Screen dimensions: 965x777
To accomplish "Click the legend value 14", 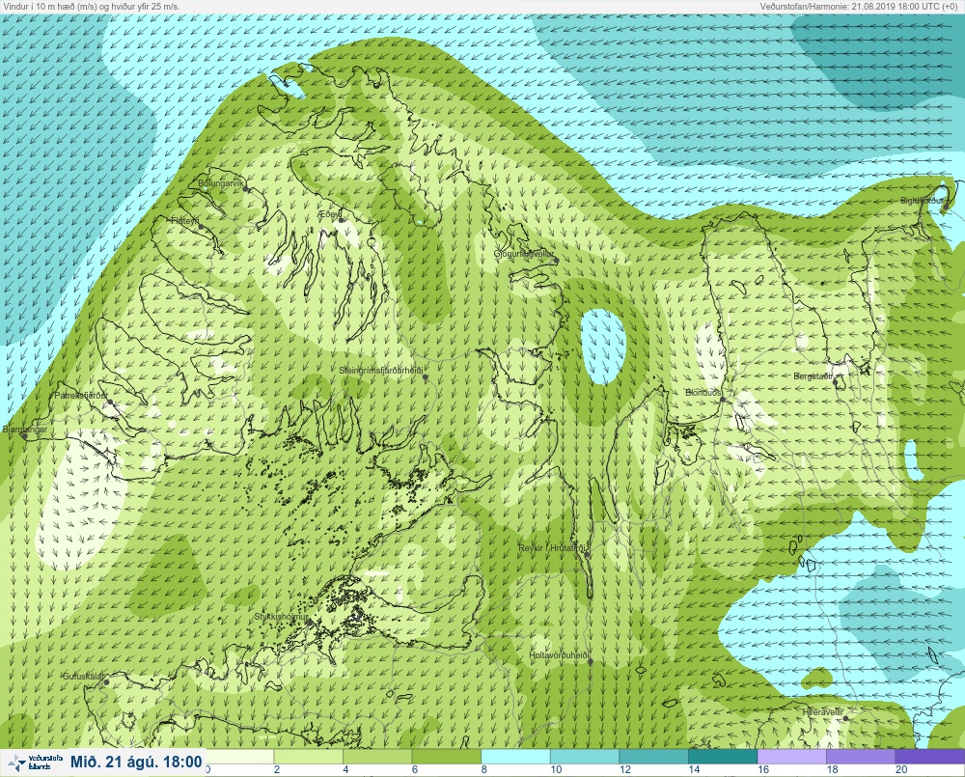I will coord(694,769).
